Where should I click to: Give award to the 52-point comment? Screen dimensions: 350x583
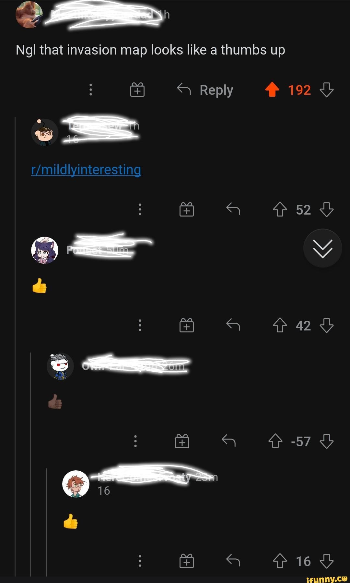tap(187, 210)
